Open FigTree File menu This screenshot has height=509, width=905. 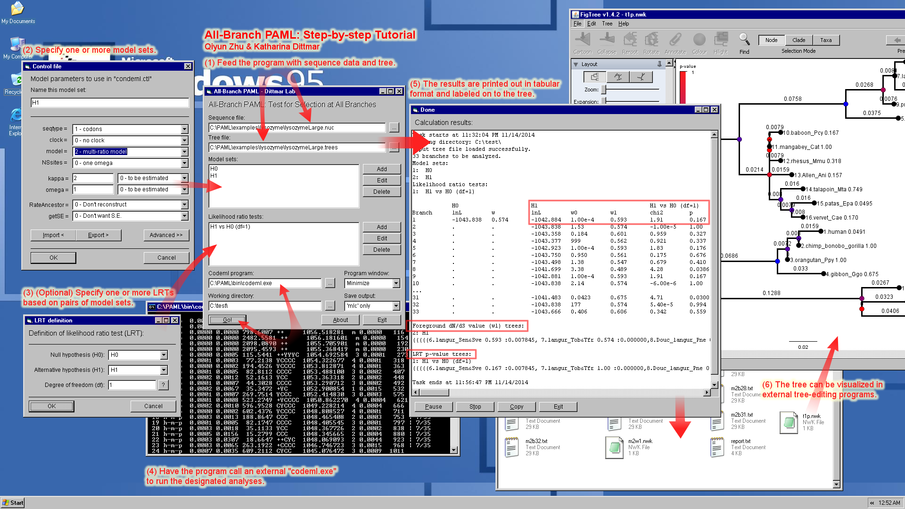[577, 24]
